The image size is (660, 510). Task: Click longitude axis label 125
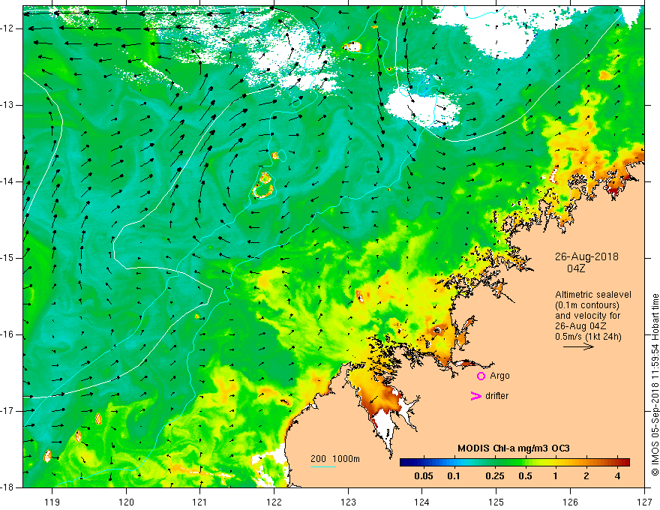click(496, 502)
